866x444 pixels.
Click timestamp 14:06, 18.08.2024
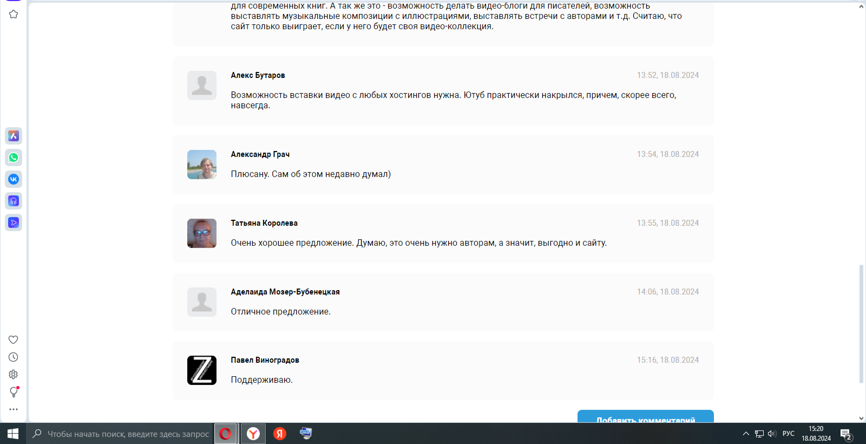[x=668, y=292]
